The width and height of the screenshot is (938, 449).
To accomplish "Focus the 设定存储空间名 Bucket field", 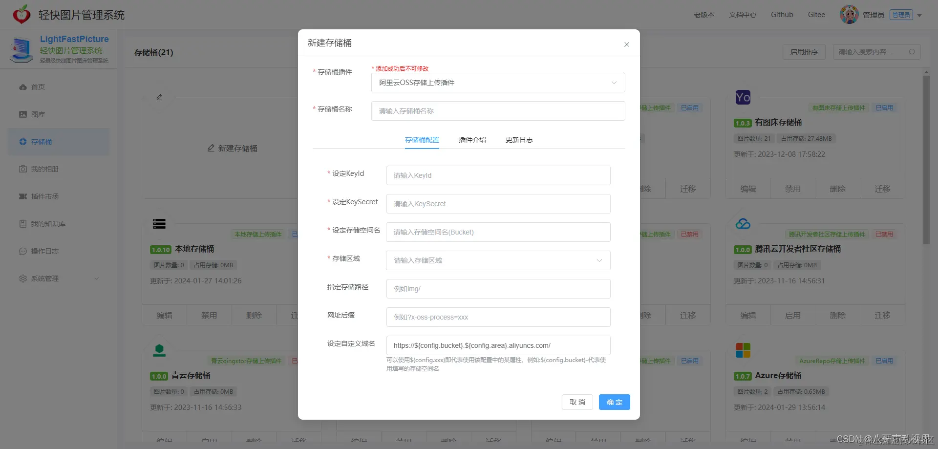I will 498,232.
